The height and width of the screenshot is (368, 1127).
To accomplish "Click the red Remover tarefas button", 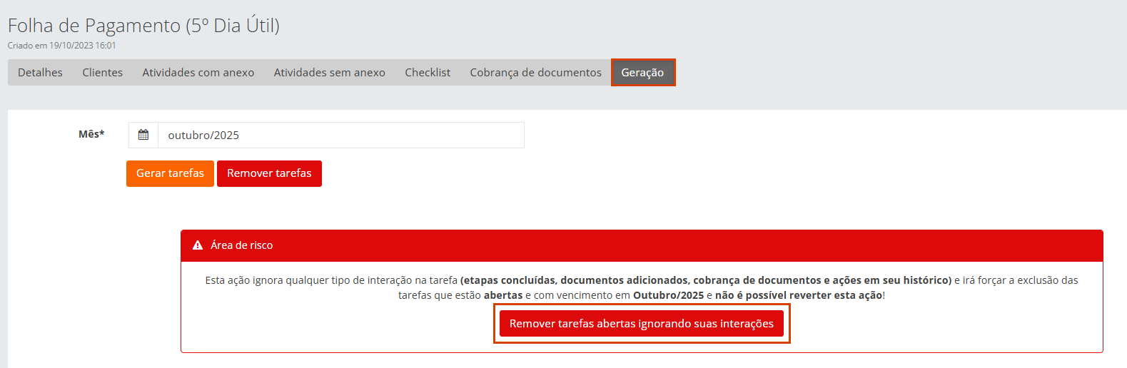I will (x=269, y=173).
